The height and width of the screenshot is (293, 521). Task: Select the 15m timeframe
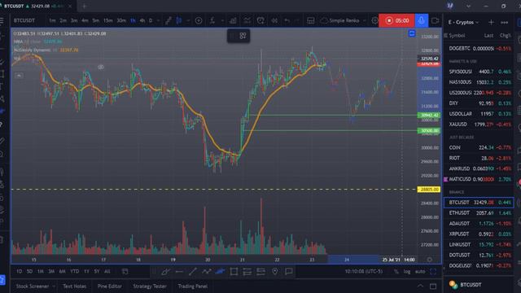click(107, 20)
